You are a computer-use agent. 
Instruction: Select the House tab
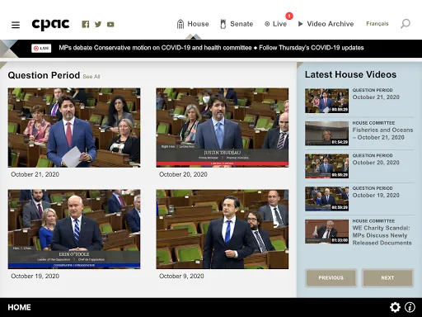click(x=193, y=24)
